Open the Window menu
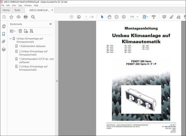Viewport: 186px width, 136px height. [x=28, y=5]
